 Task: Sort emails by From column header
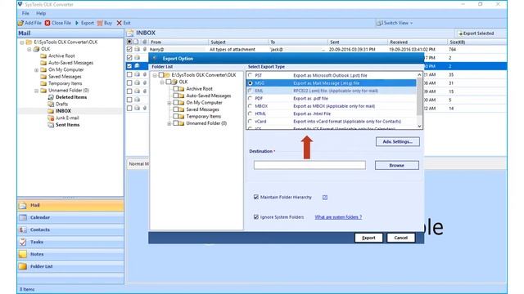click(x=178, y=42)
